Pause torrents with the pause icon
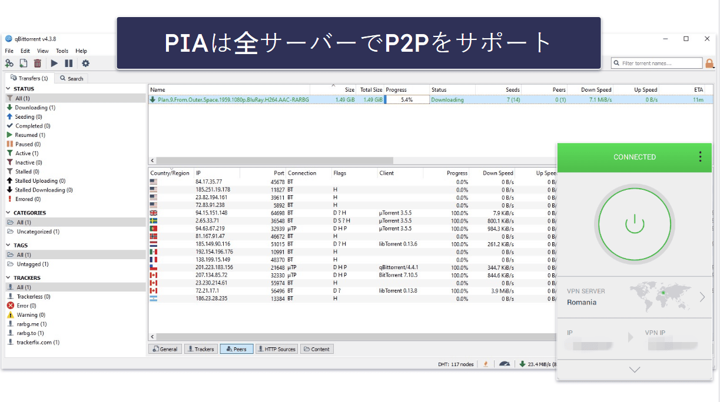This screenshot has width=720, height=402. [69, 63]
